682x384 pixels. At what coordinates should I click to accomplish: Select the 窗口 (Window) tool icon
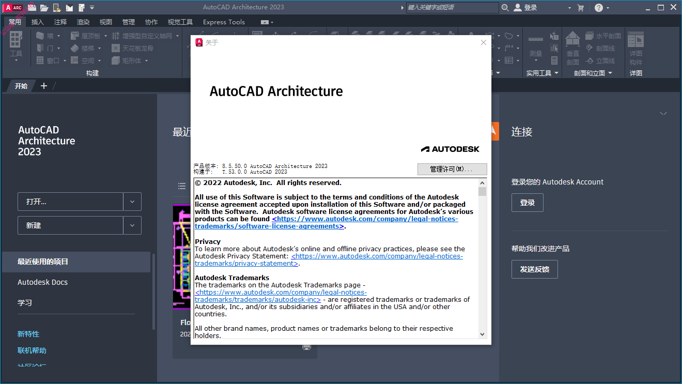40,60
